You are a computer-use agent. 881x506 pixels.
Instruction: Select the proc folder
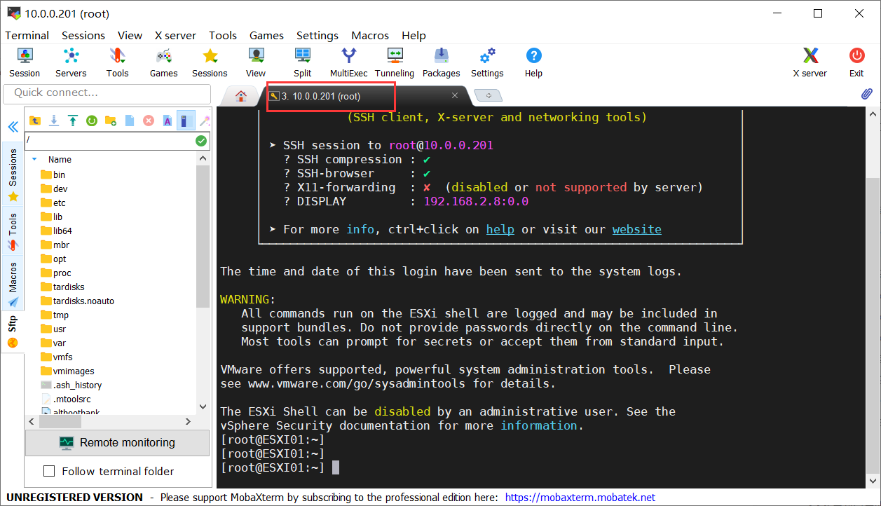(x=55, y=273)
